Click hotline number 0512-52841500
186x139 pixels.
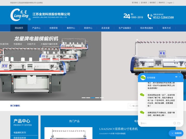[x=163, y=18]
